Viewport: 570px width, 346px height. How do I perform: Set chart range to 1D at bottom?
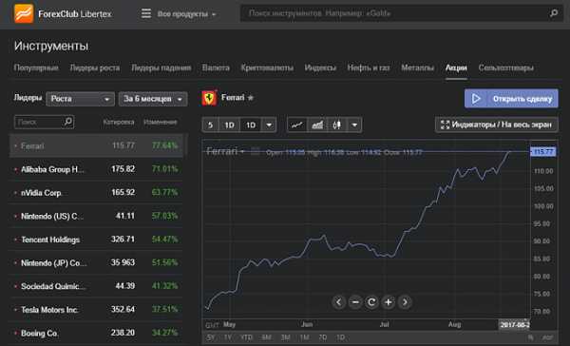click(341, 337)
